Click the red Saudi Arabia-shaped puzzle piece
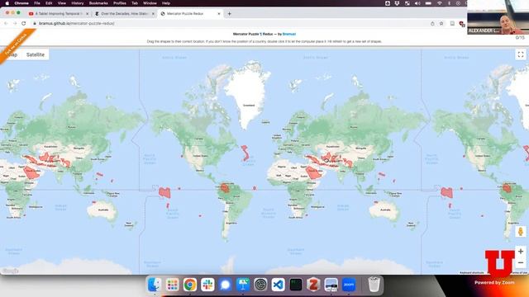 tap(314, 173)
